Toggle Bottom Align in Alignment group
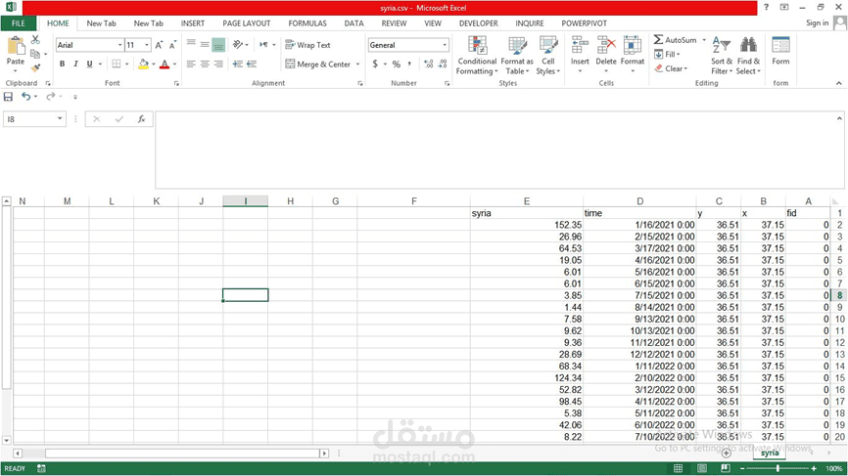 [218, 45]
